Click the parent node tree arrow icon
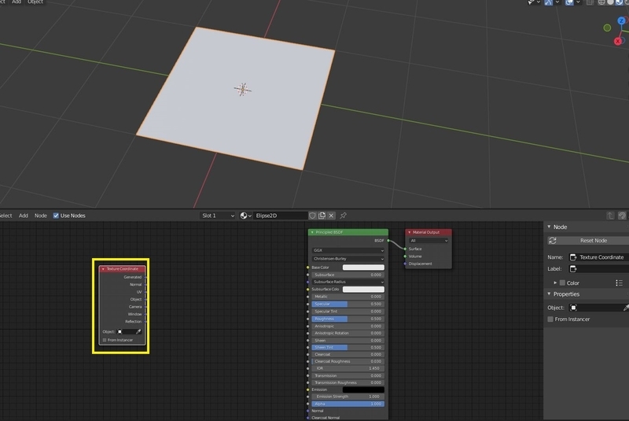The width and height of the screenshot is (629, 421). coord(610,216)
